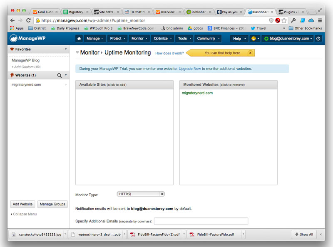The image size is (333, 247).
Task: Click the home icon in the admin toolbar
Action: point(79,38)
